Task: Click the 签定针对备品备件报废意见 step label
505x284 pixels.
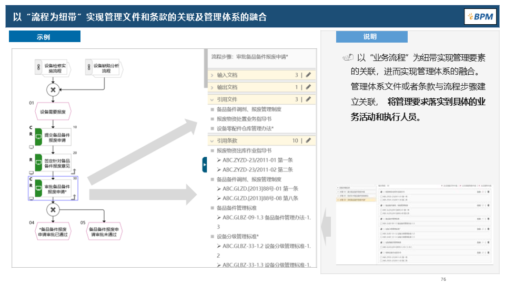Action: pyautogui.click(x=57, y=163)
